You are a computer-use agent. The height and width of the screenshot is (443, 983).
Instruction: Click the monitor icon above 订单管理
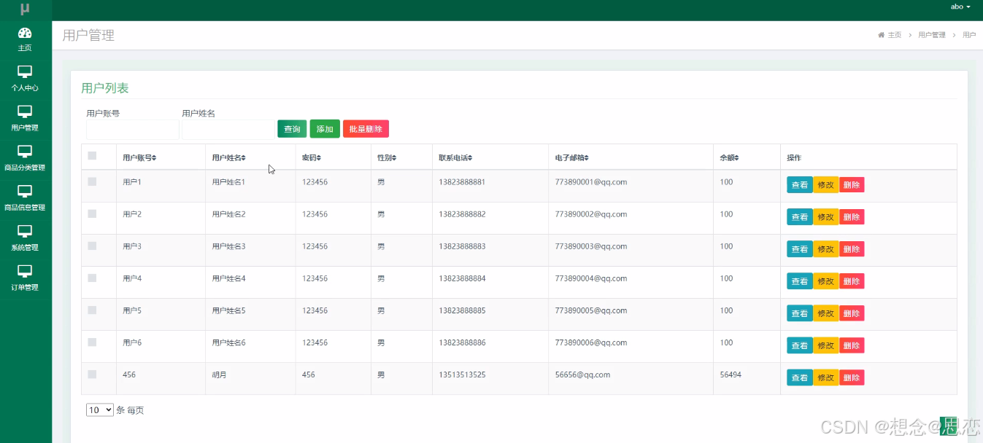[25, 272]
